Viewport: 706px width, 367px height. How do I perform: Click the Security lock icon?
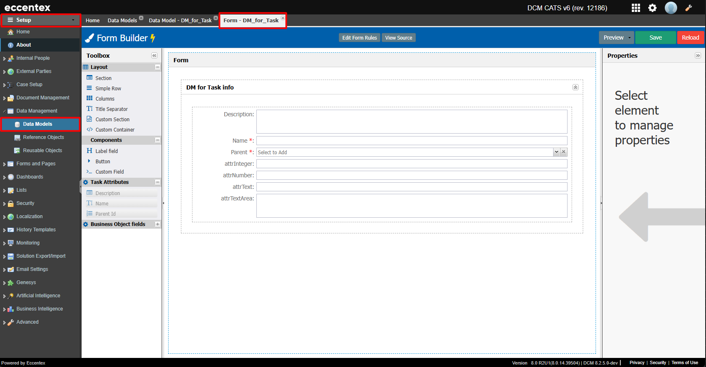(11, 204)
